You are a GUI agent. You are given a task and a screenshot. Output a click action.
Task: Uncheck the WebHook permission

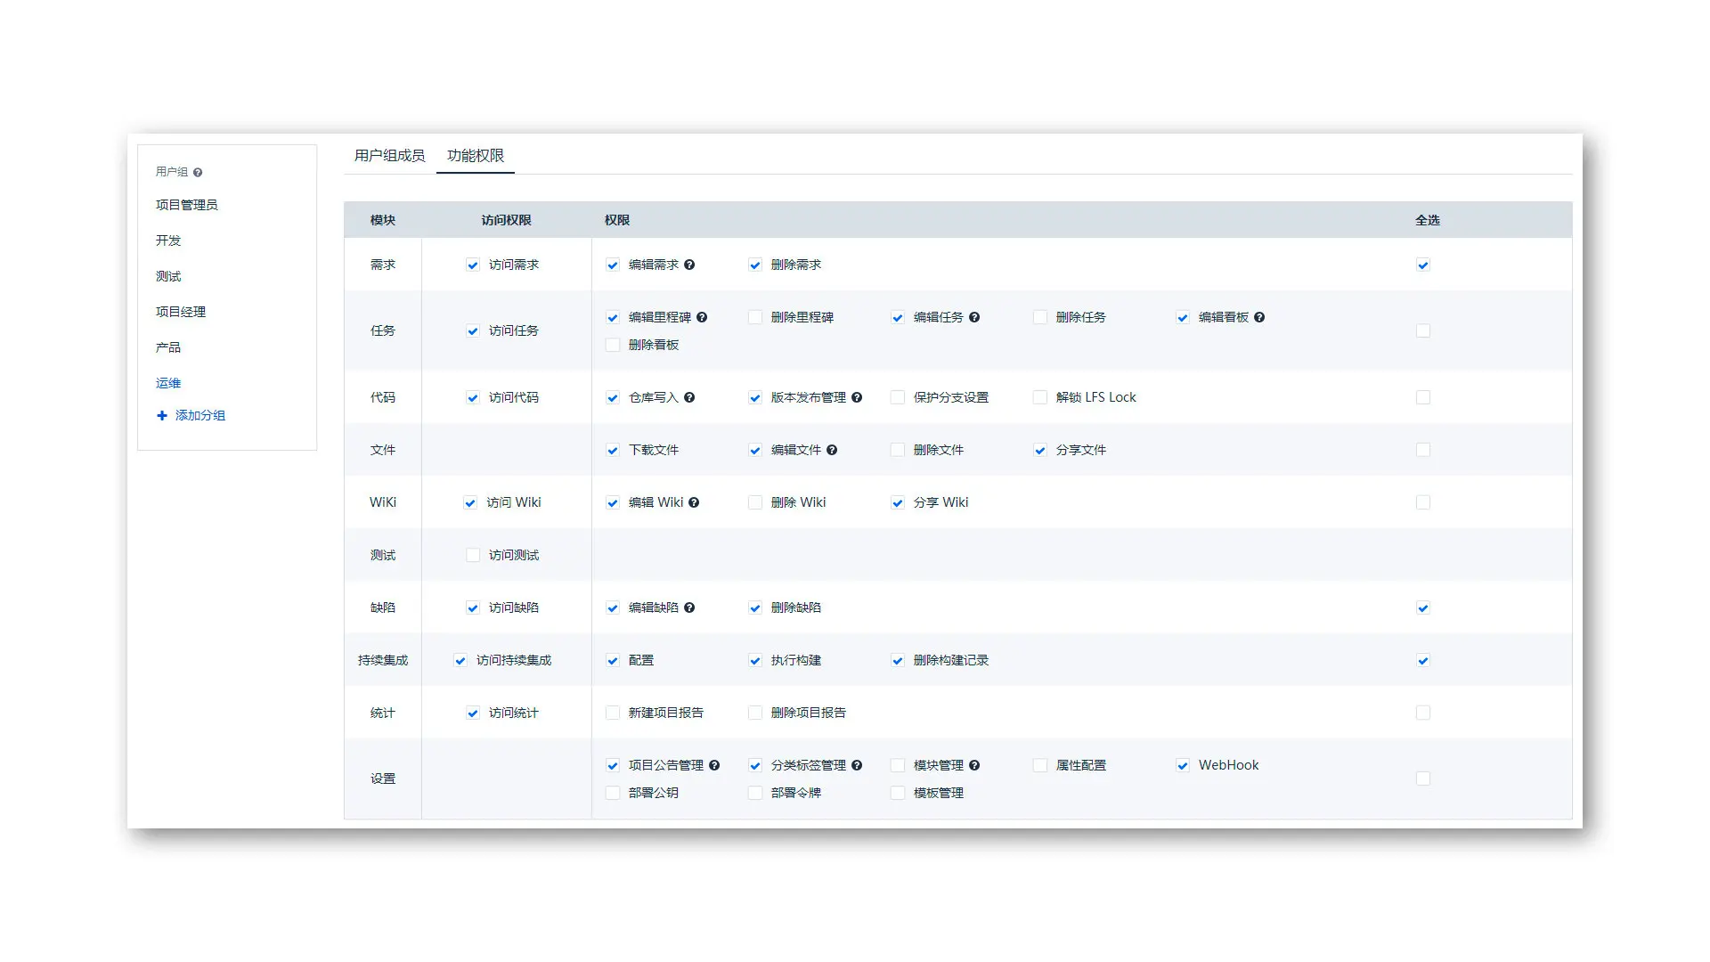pos(1183,765)
